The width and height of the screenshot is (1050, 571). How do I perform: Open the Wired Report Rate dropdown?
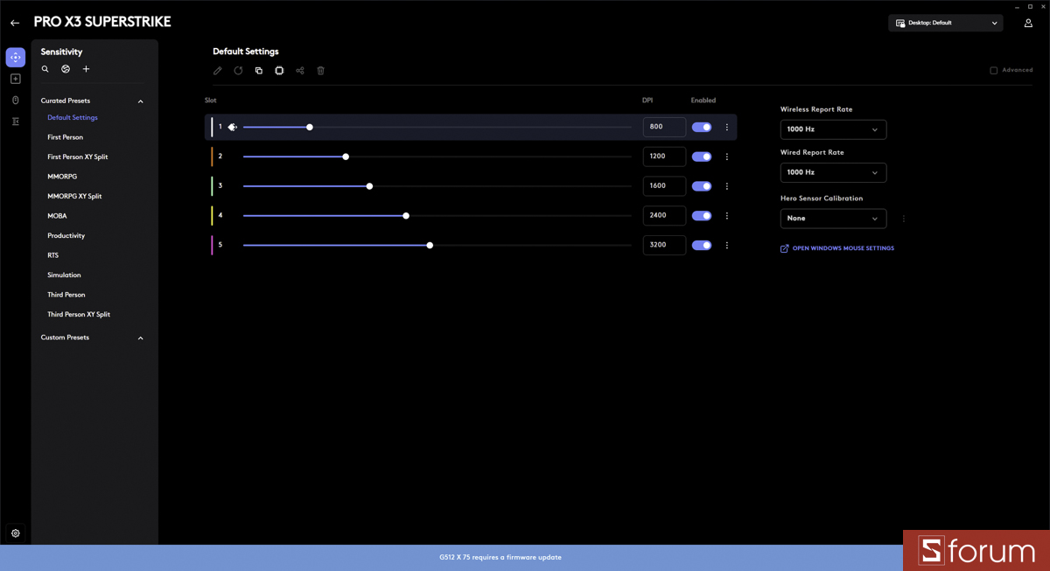click(833, 172)
